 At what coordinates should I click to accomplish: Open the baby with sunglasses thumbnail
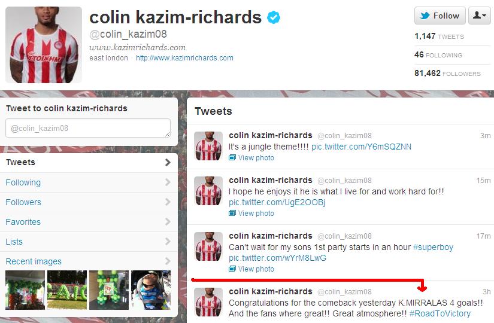click(150, 290)
